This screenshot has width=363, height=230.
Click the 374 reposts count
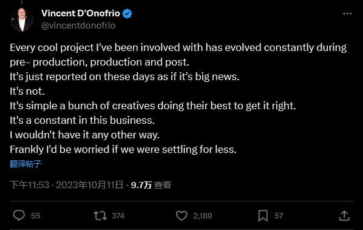coord(118,215)
